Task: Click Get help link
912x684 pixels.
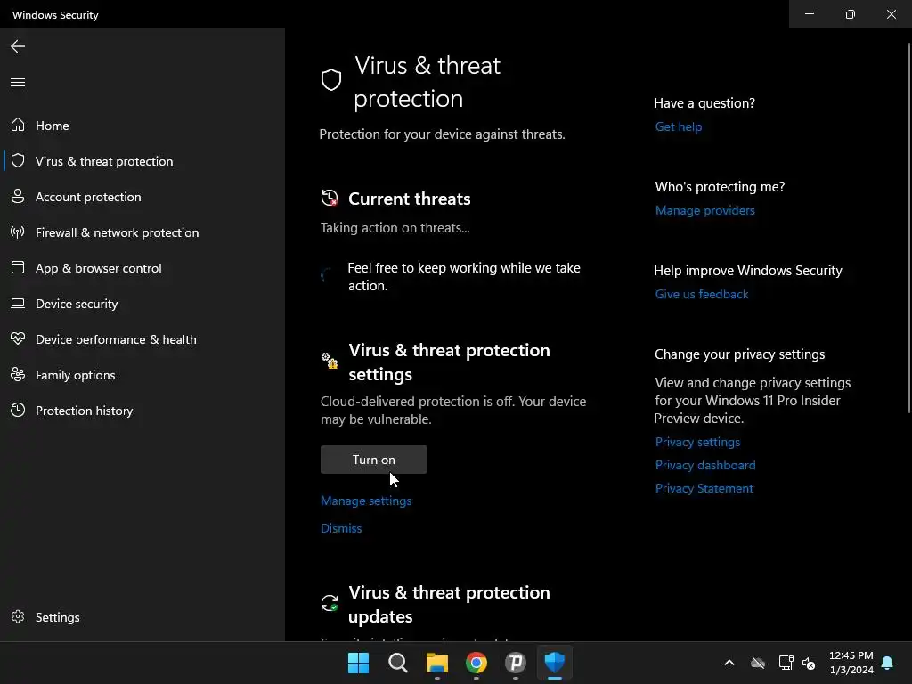Action: [x=678, y=126]
